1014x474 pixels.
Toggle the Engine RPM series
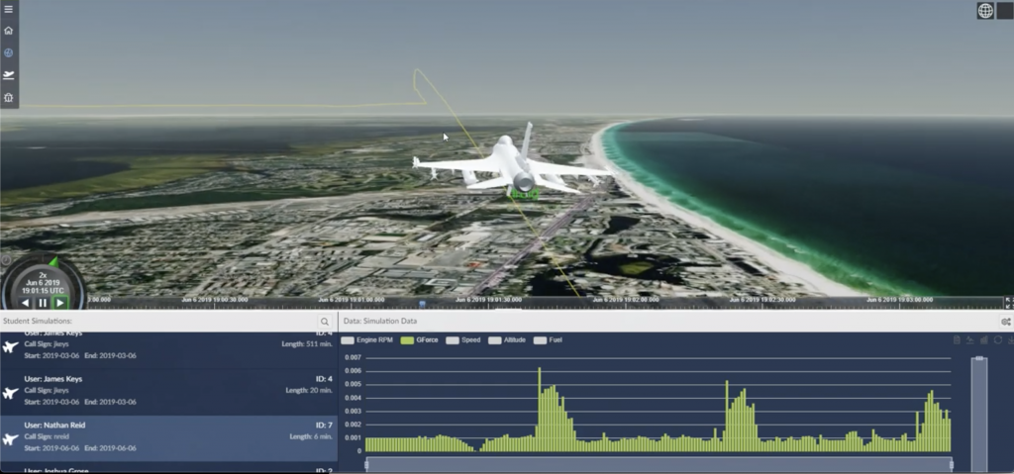[x=365, y=340]
